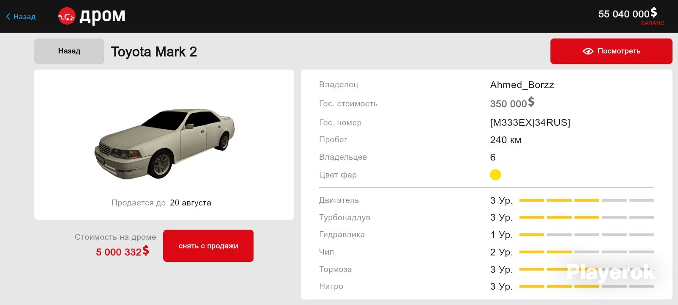Click the Владелец label
This screenshot has width=678, height=305.
pos(339,84)
